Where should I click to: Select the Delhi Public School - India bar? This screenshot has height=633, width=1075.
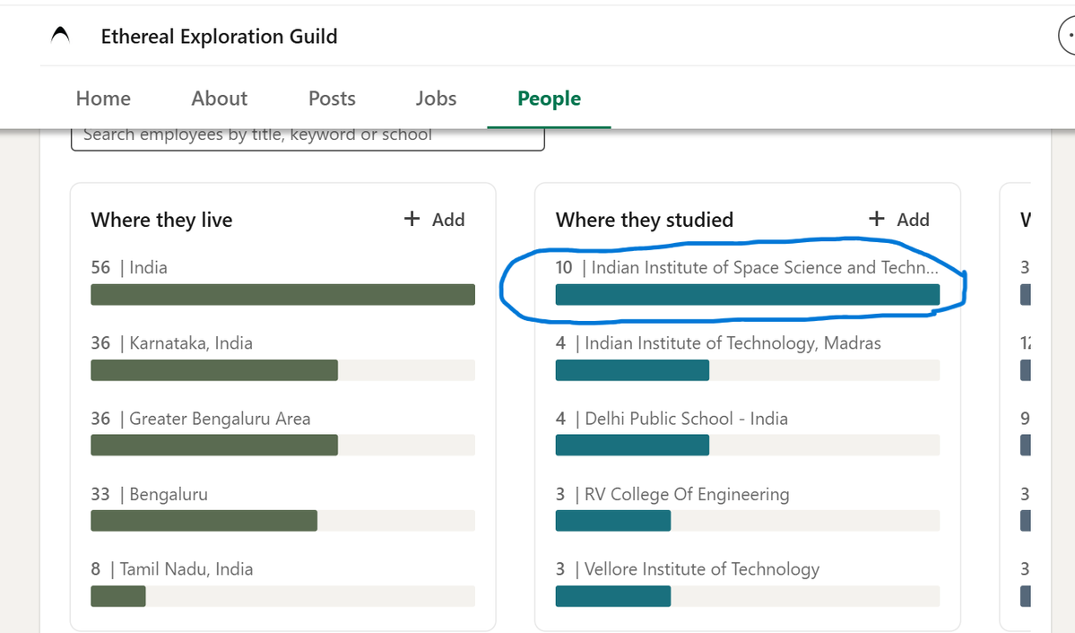coord(747,445)
